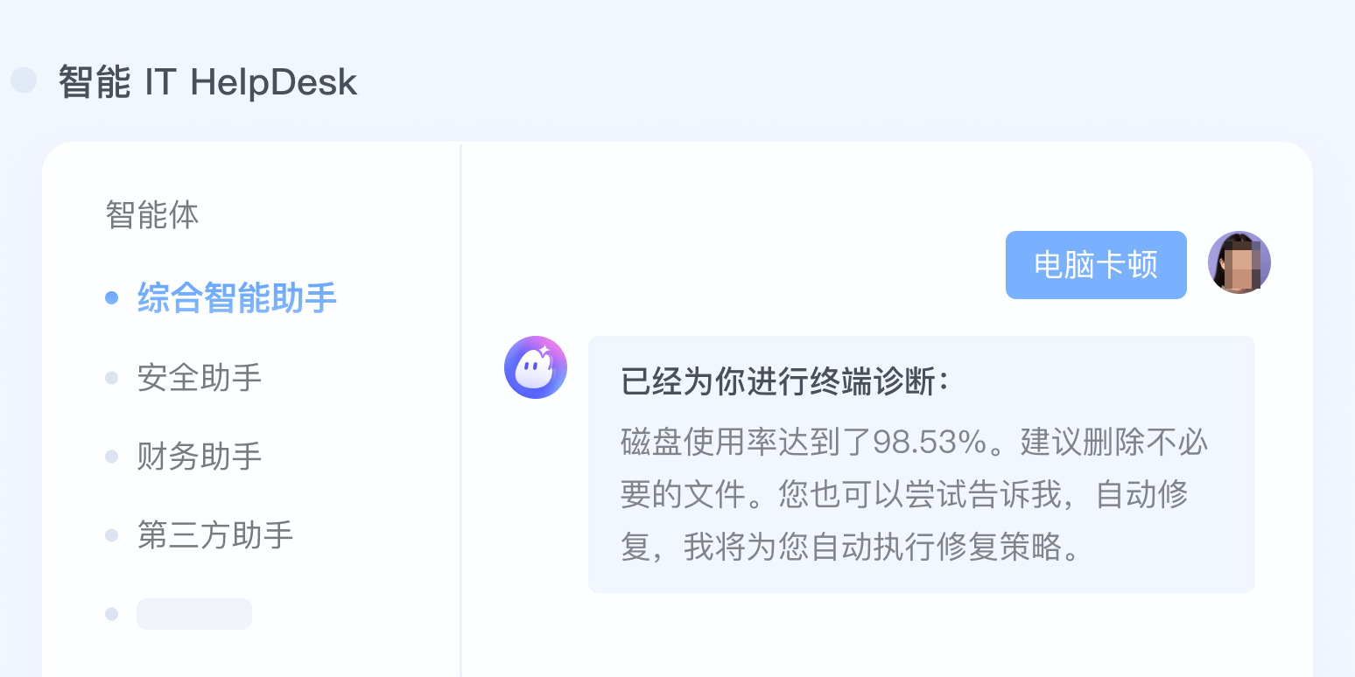Image resolution: width=1355 pixels, height=677 pixels.
Task: Click the bullet icon beside 安全助手
Action: tap(111, 376)
